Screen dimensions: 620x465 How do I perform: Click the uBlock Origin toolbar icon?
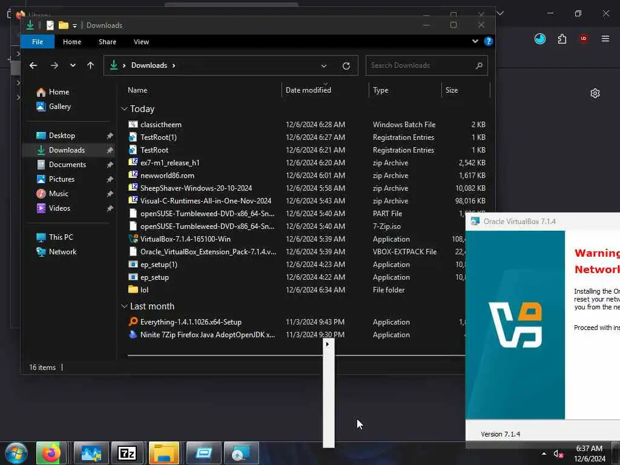pyautogui.click(x=584, y=39)
